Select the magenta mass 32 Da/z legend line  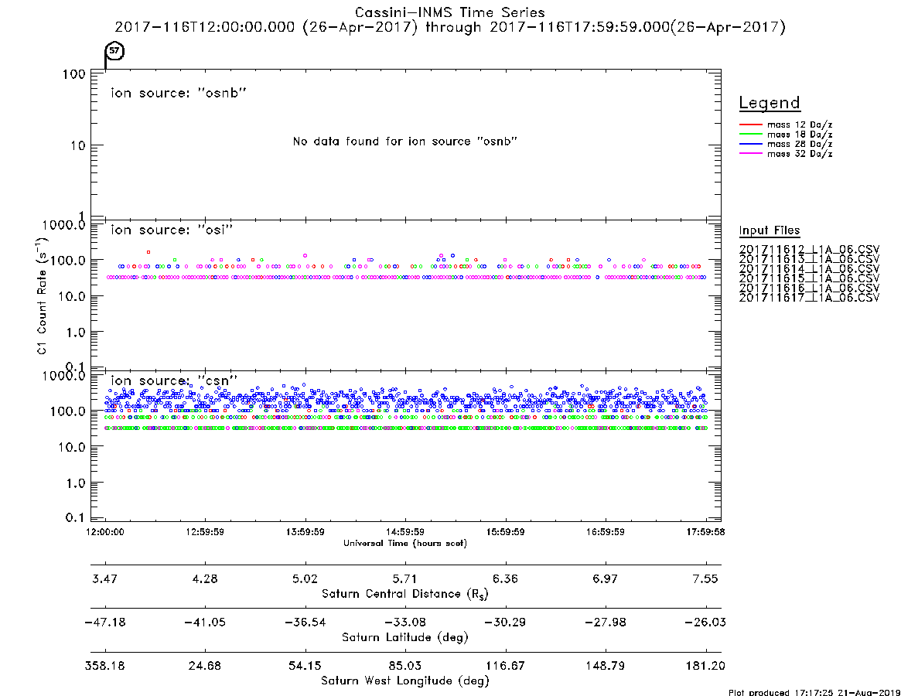[750, 154]
